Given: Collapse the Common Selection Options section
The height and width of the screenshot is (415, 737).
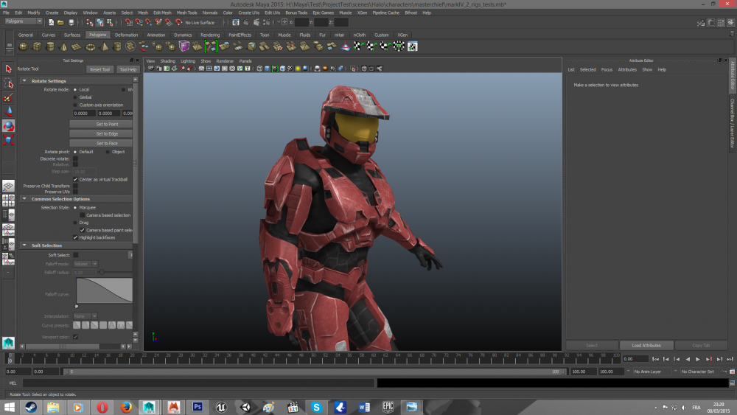Looking at the screenshot, I should click(x=24, y=199).
